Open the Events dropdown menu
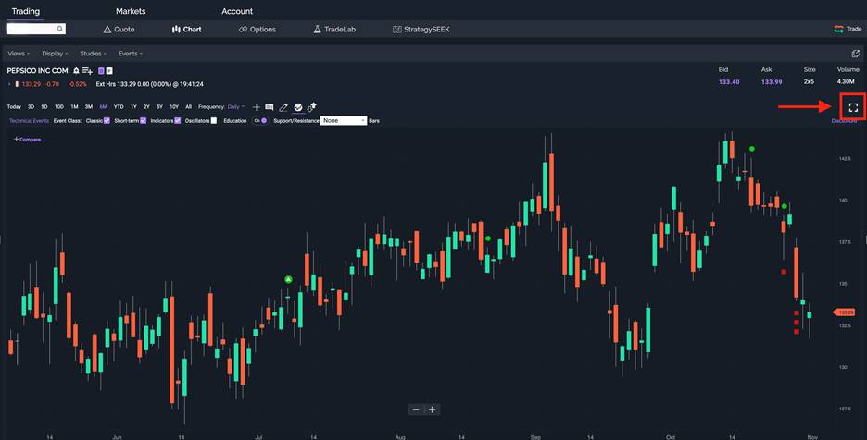Viewport: 867px width, 440px height. (130, 54)
